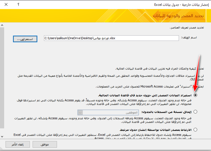Close the Get External Data dialog
Screen dimensions: 211x151
[x=6, y=5]
